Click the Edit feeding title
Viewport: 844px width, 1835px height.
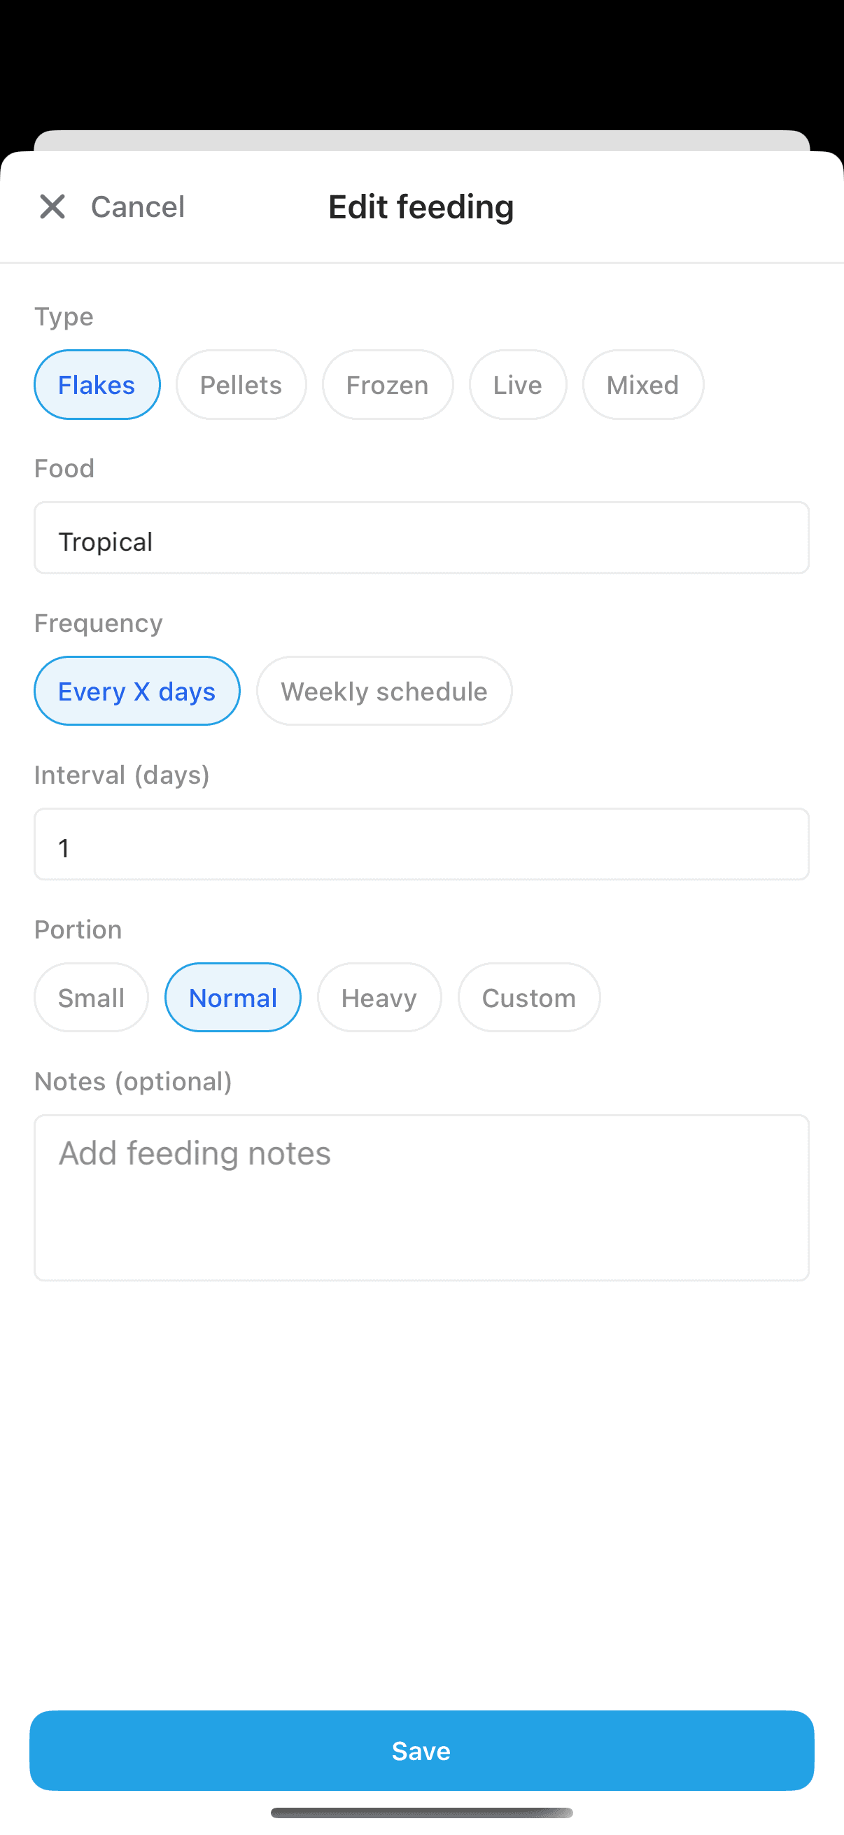(420, 206)
